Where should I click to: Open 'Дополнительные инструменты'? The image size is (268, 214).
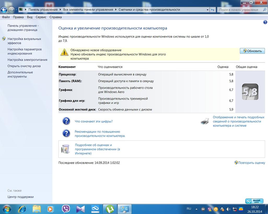click(x=20, y=74)
